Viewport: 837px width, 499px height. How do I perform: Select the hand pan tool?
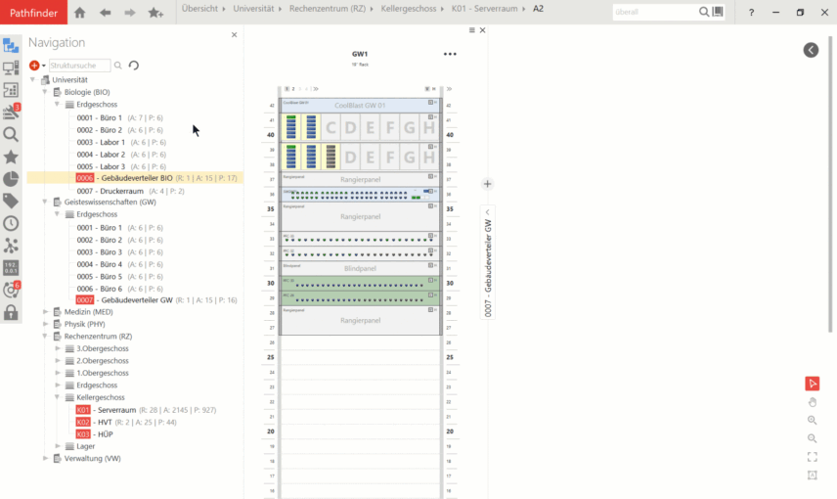pos(812,402)
